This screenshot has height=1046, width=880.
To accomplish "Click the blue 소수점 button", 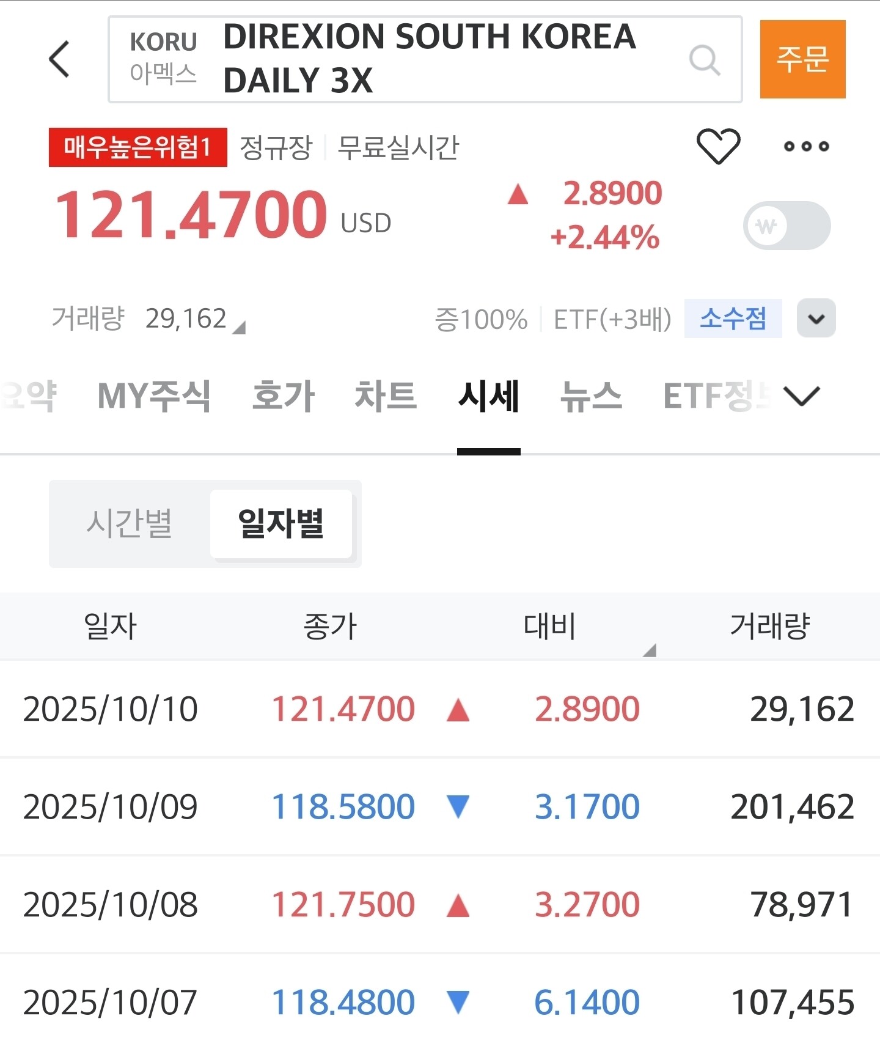I will [x=733, y=318].
